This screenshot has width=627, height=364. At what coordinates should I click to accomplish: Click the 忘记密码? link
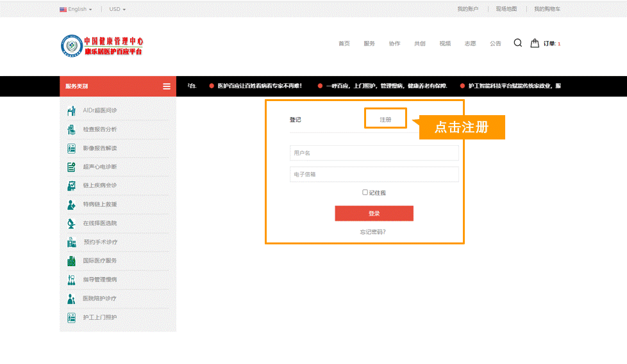pyautogui.click(x=373, y=232)
